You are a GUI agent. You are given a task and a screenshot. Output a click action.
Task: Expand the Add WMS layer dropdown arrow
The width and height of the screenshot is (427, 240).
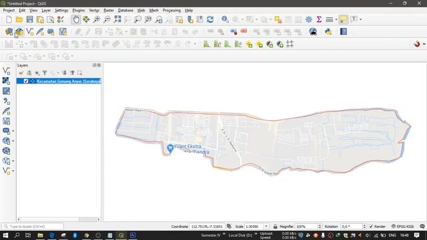[x=13, y=141]
